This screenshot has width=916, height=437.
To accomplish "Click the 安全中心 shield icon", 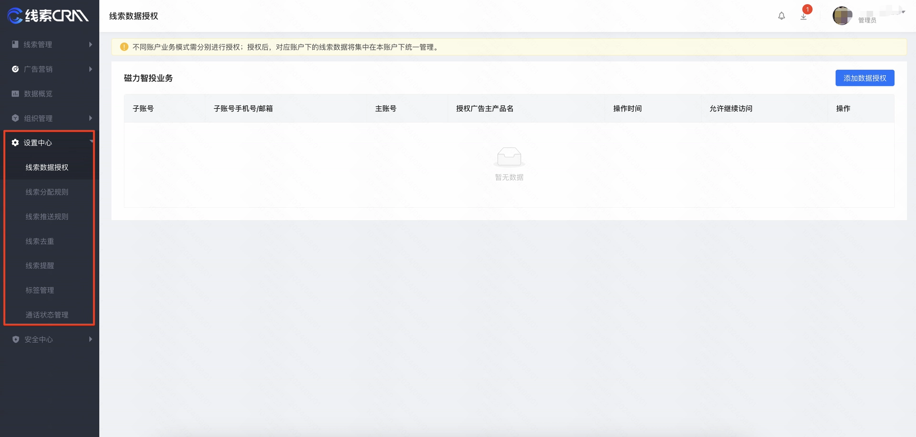I will coord(15,339).
